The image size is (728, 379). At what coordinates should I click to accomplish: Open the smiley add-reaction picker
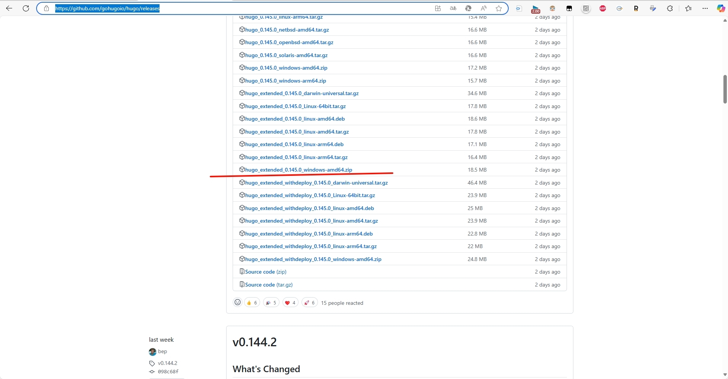238,303
